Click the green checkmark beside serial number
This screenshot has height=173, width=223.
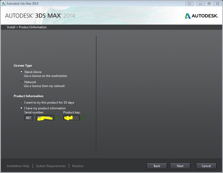click(x=57, y=118)
